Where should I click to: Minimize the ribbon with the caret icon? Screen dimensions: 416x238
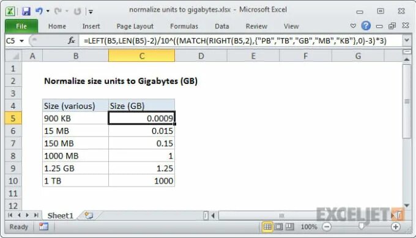point(353,26)
